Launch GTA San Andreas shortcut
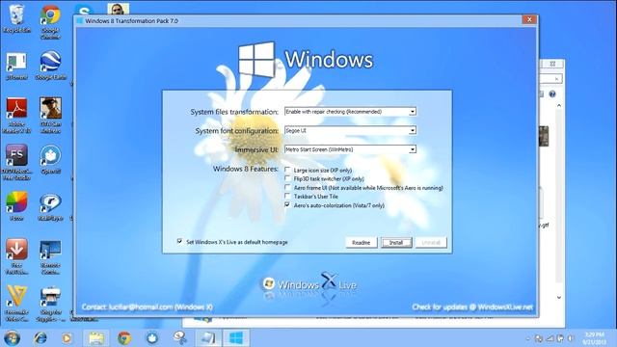617x347 pixels. (x=50, y=116)
